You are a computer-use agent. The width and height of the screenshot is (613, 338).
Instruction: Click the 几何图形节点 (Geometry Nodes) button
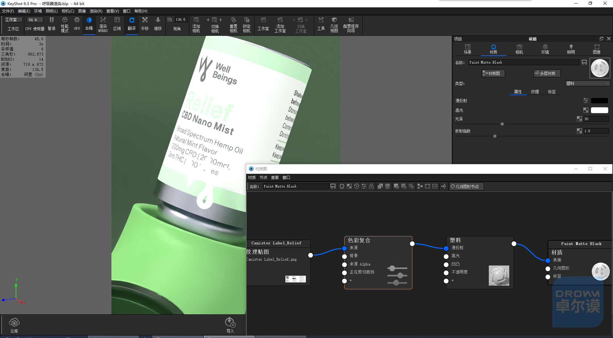click(466, 186)
